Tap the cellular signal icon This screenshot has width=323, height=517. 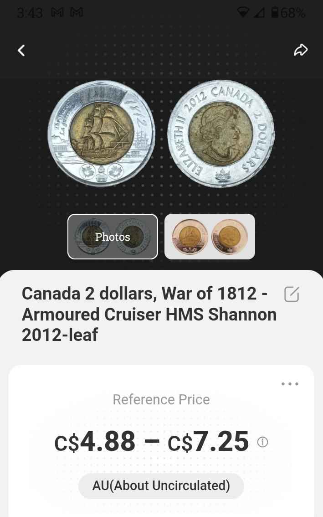(259, 12)
